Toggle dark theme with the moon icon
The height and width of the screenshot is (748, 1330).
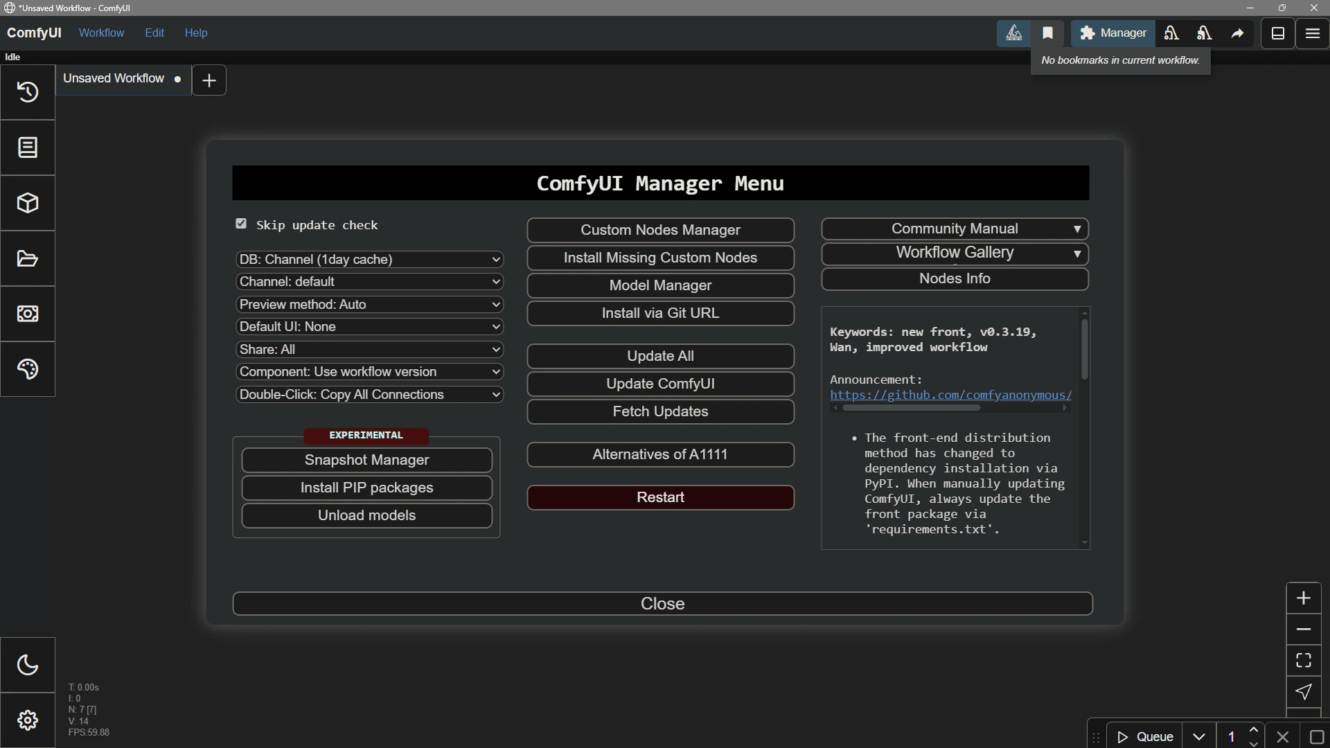point(28,665)
